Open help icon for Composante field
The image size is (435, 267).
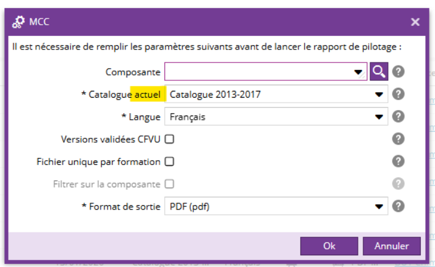(399, 72)
